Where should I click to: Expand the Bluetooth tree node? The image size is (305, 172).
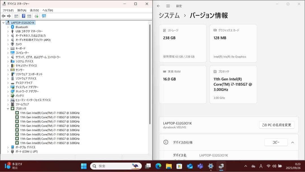[x=8, y=27]
